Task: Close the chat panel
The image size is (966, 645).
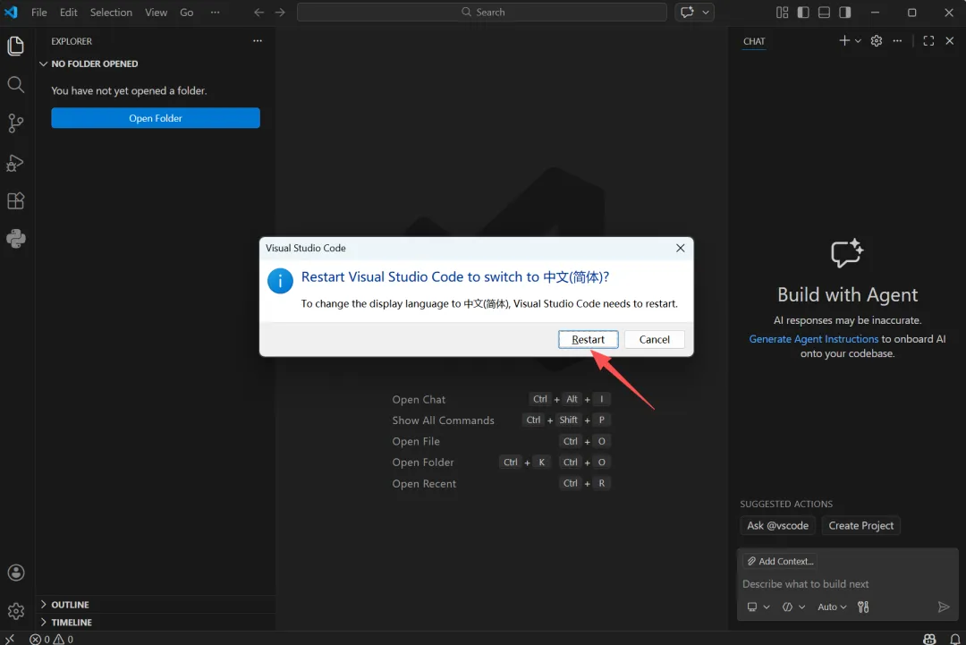Action: [x=949, y=40]
